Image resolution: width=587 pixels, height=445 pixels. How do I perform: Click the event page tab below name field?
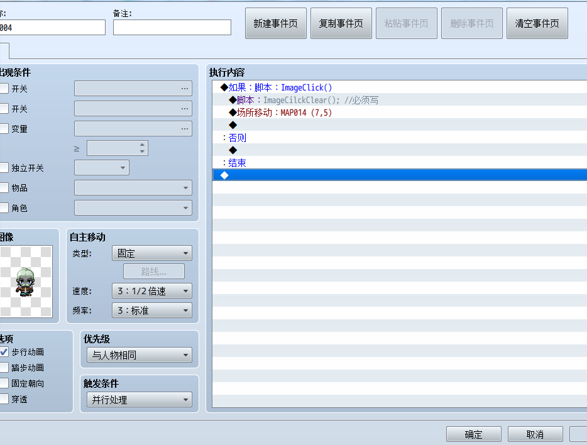(x=4, y=50)
